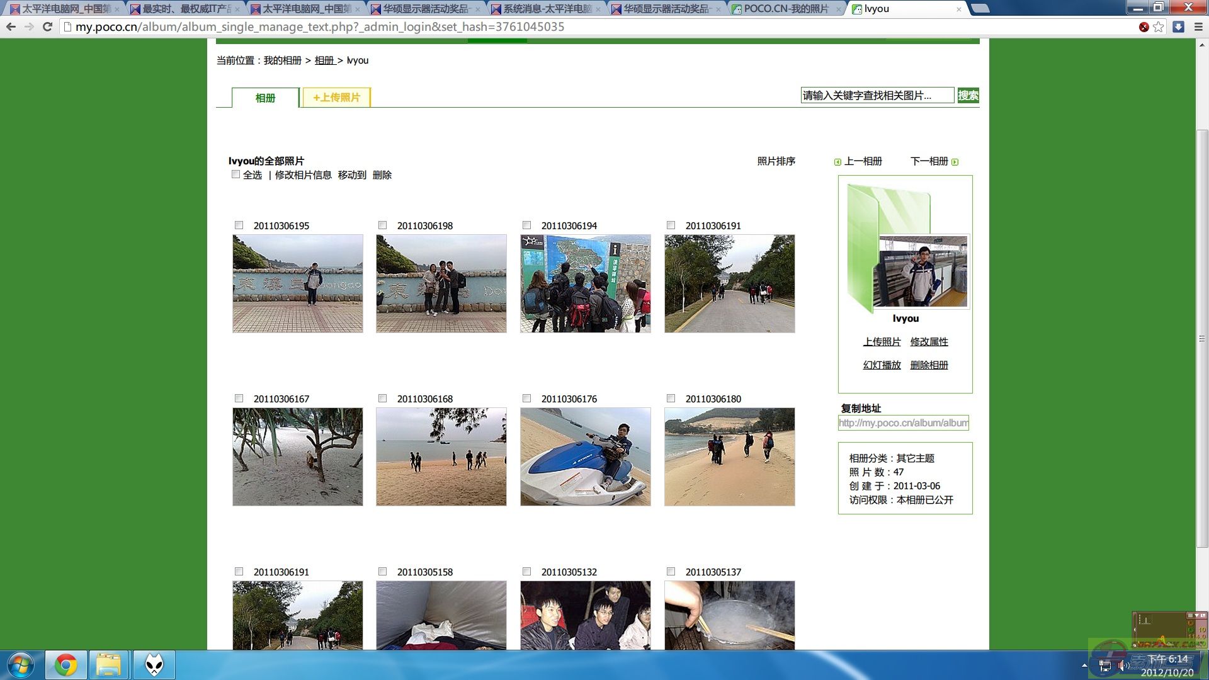Switch to the 相册 tab
This screenshot has height=680, width=1209.
(x=265, y=98)
